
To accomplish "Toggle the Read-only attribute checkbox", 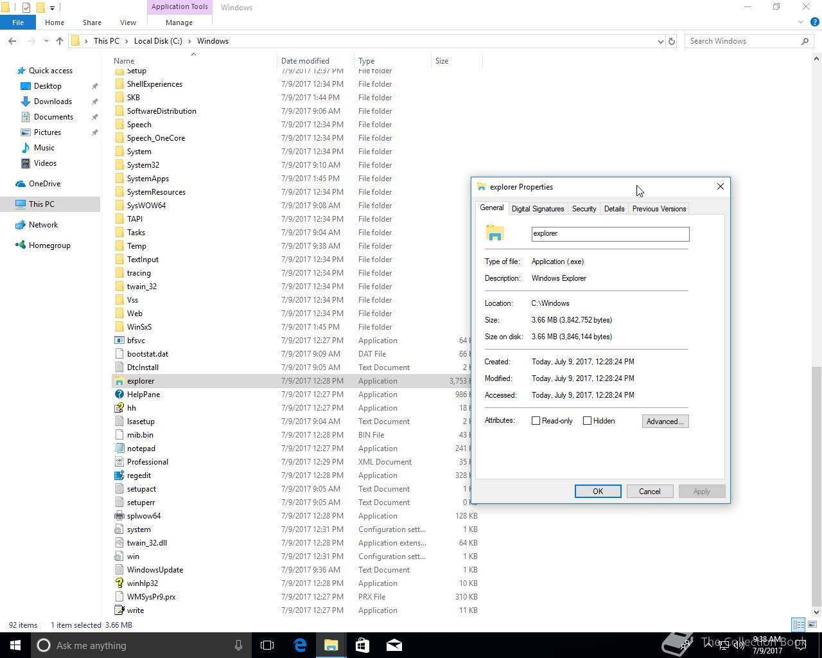I will click(536, 421).
